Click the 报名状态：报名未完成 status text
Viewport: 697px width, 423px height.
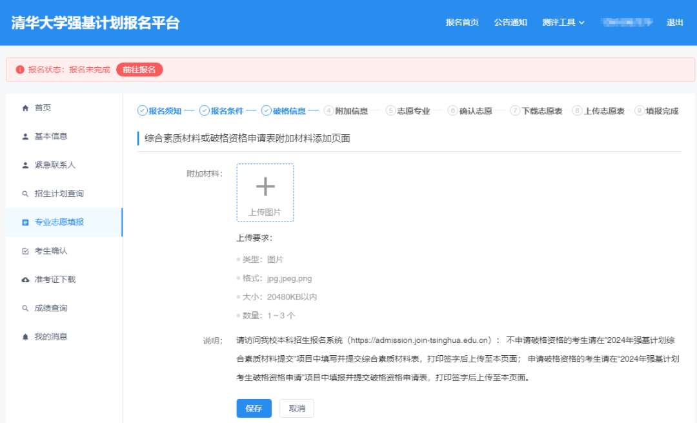69,70
